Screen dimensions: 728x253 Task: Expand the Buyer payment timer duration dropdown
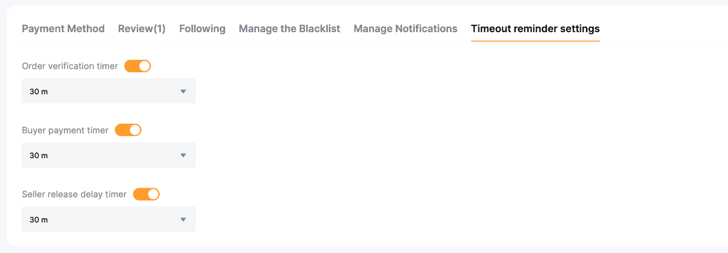109,155
